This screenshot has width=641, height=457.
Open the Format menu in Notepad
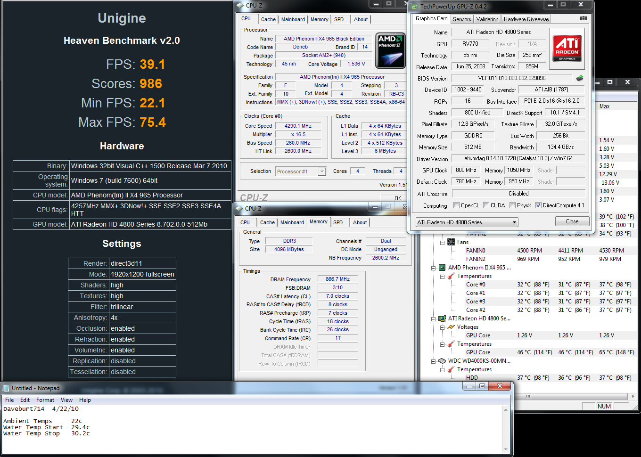45,400
